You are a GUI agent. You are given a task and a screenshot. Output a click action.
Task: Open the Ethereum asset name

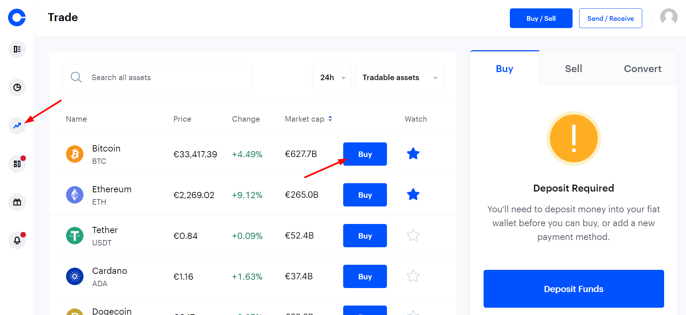tap(112, 189)
